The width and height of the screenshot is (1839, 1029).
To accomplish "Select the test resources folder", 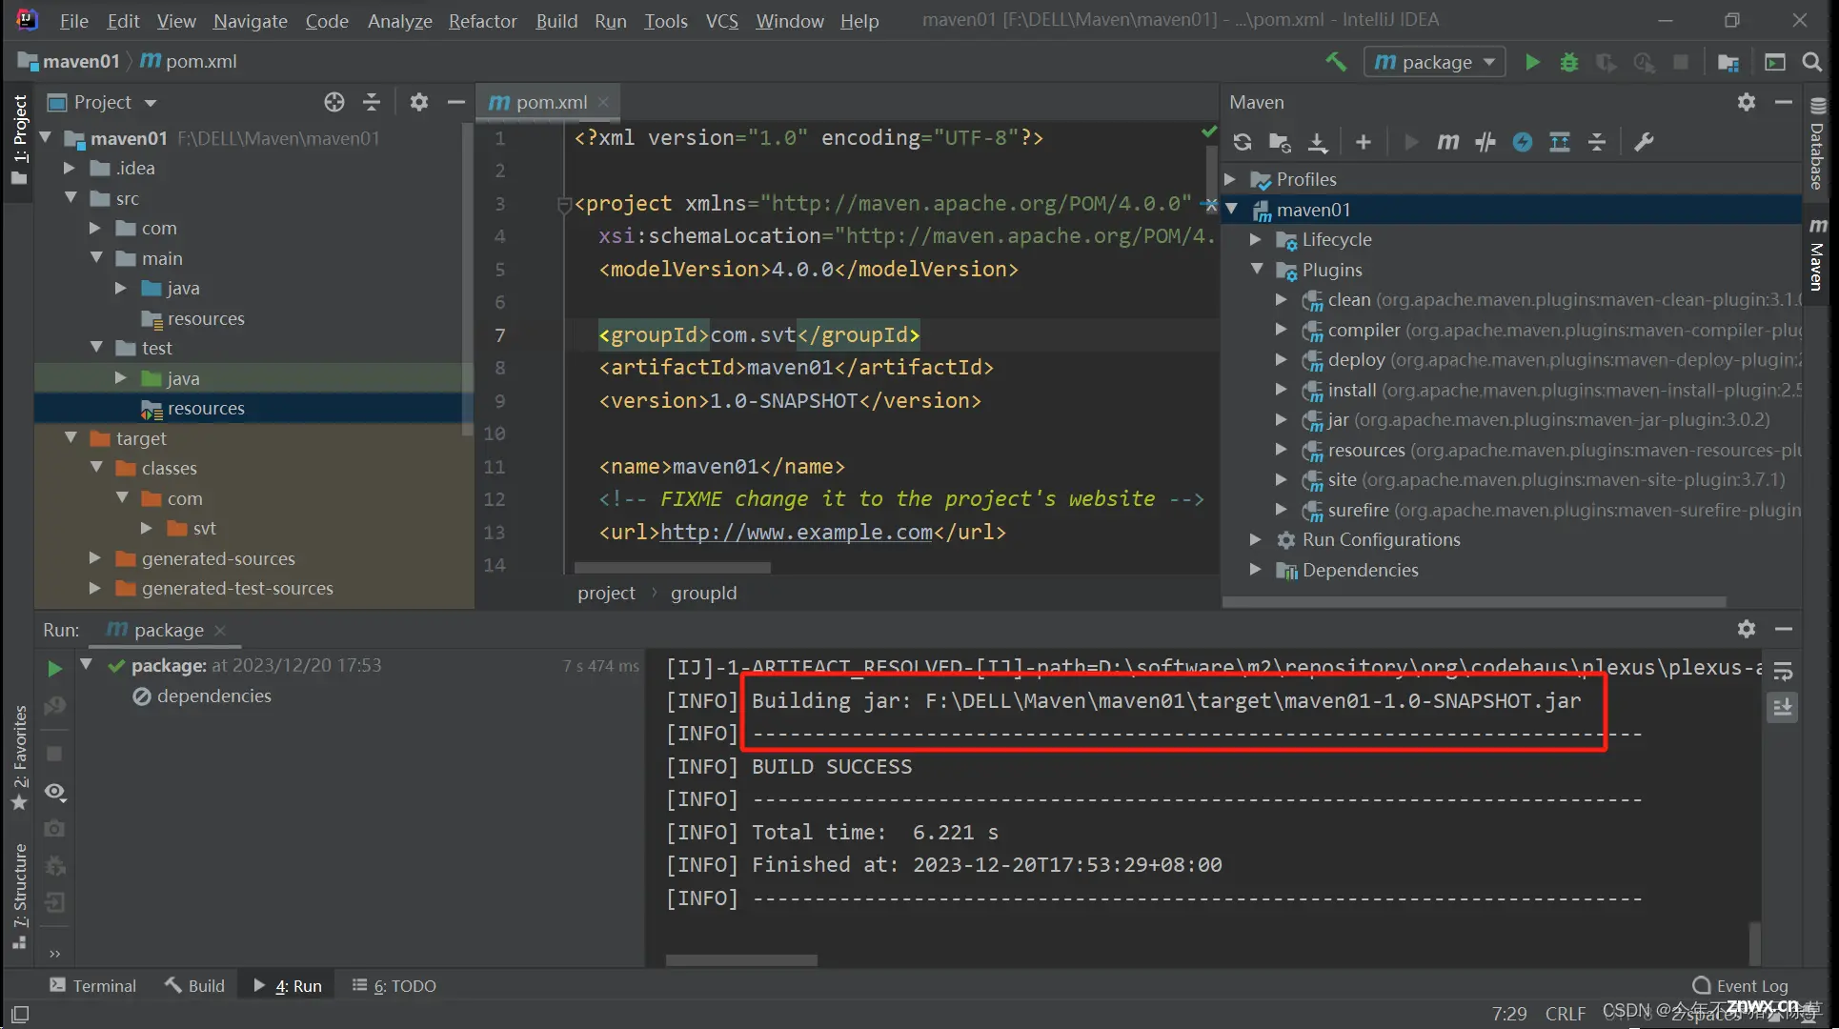I will click(253, 408).
